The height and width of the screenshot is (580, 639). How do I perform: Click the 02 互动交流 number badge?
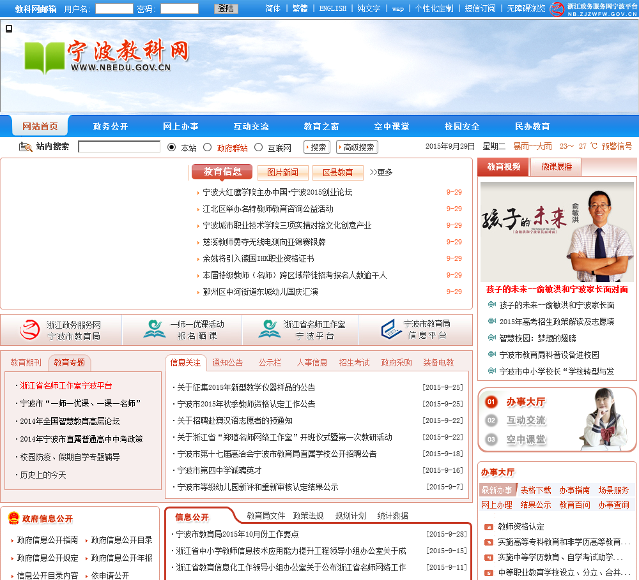coord(491,420)
